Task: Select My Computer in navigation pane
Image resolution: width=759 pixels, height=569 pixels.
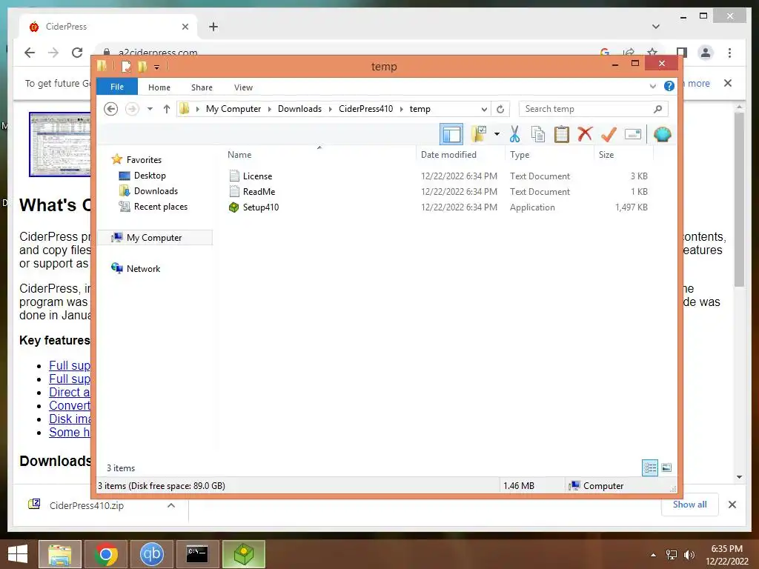Action: tap(154, 238)
